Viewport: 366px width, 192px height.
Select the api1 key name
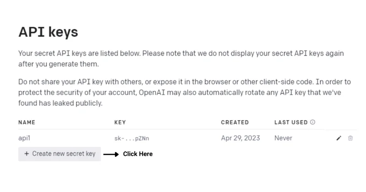click(24, 138)
